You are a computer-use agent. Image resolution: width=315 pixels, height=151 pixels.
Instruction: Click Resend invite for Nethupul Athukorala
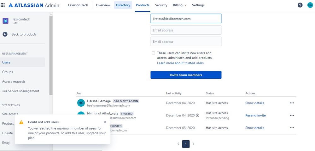click(x=255, y=115)
